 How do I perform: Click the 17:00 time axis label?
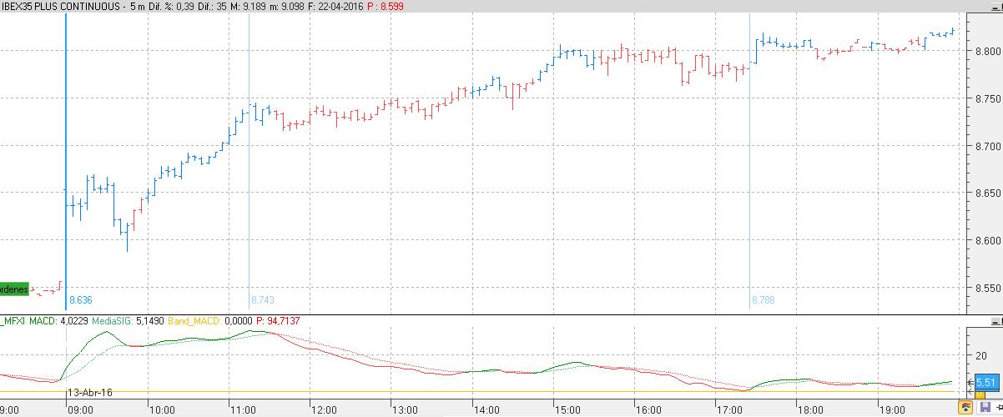tap(728, 410)
